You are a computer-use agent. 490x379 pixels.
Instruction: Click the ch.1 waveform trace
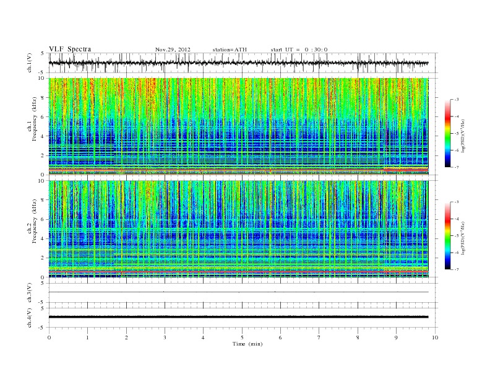(239, 63)
